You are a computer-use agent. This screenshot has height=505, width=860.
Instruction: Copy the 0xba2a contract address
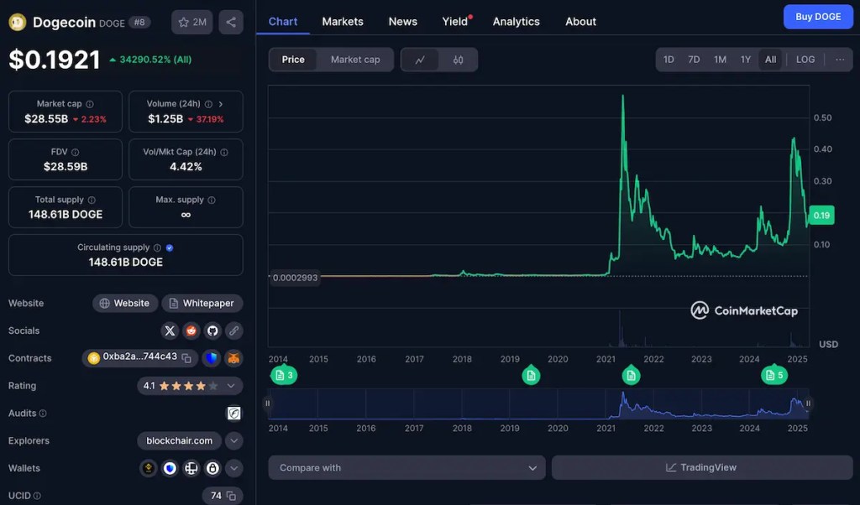point(186,358)
